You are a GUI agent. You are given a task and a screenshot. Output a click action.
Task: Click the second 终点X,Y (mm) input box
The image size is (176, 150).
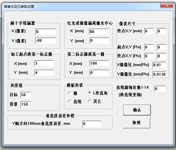click(162, 31)
